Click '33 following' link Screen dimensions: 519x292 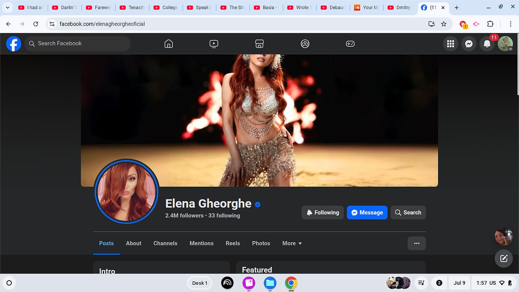point(224,215)
